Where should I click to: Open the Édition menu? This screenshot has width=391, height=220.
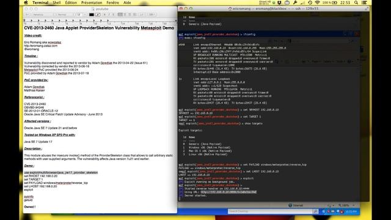(71, 2)
